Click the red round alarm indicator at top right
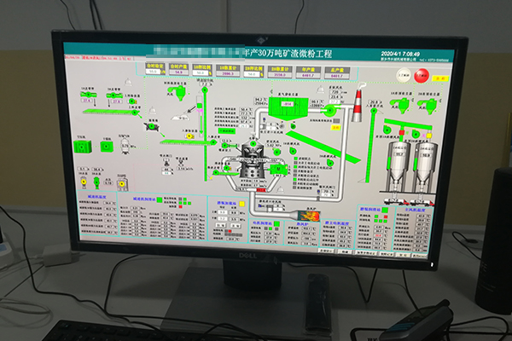This screenshot has width=512, height=341. [421, 75]
